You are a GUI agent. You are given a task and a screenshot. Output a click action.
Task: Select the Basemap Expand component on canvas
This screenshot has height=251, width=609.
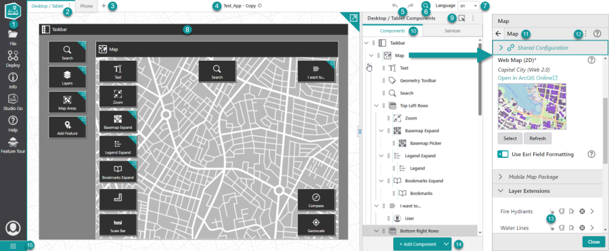point(118,121)
